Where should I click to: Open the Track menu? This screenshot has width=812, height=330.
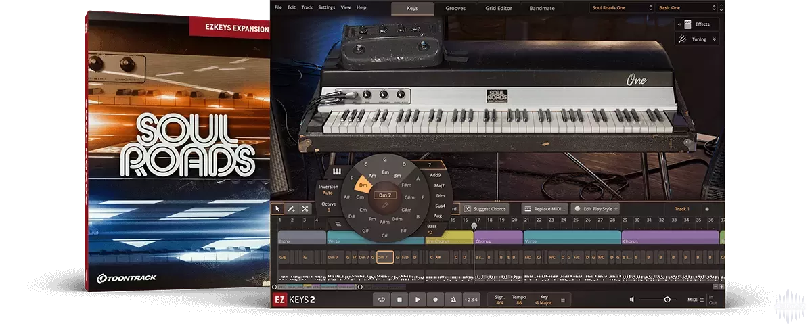click(307, 7)
